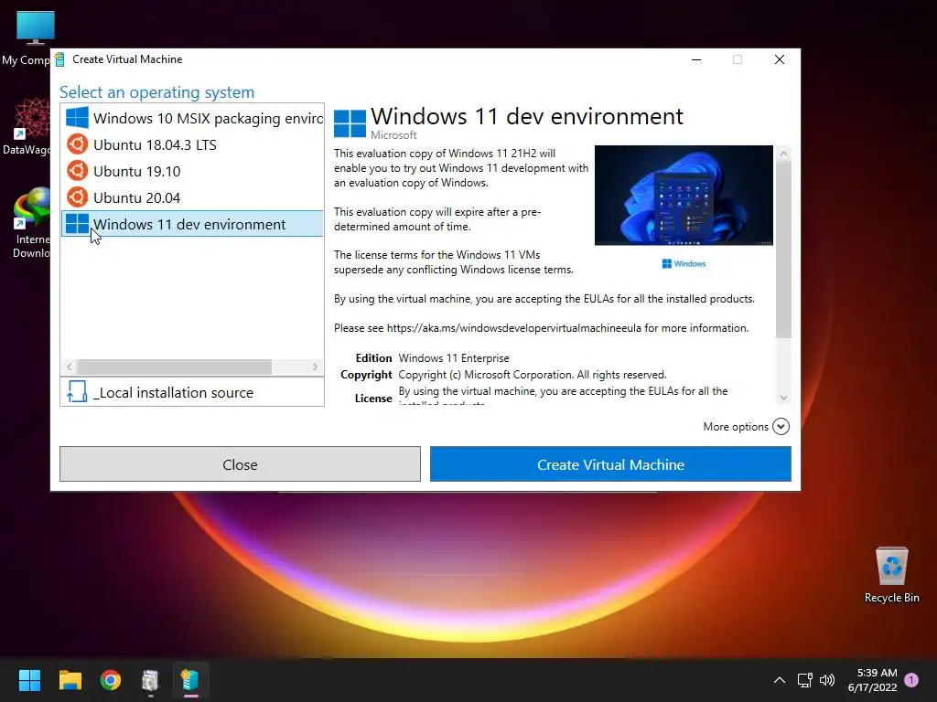The image size is (937, 702).
Task: Launch Google Chrome from the taskbar
Action: click(110, 679)
